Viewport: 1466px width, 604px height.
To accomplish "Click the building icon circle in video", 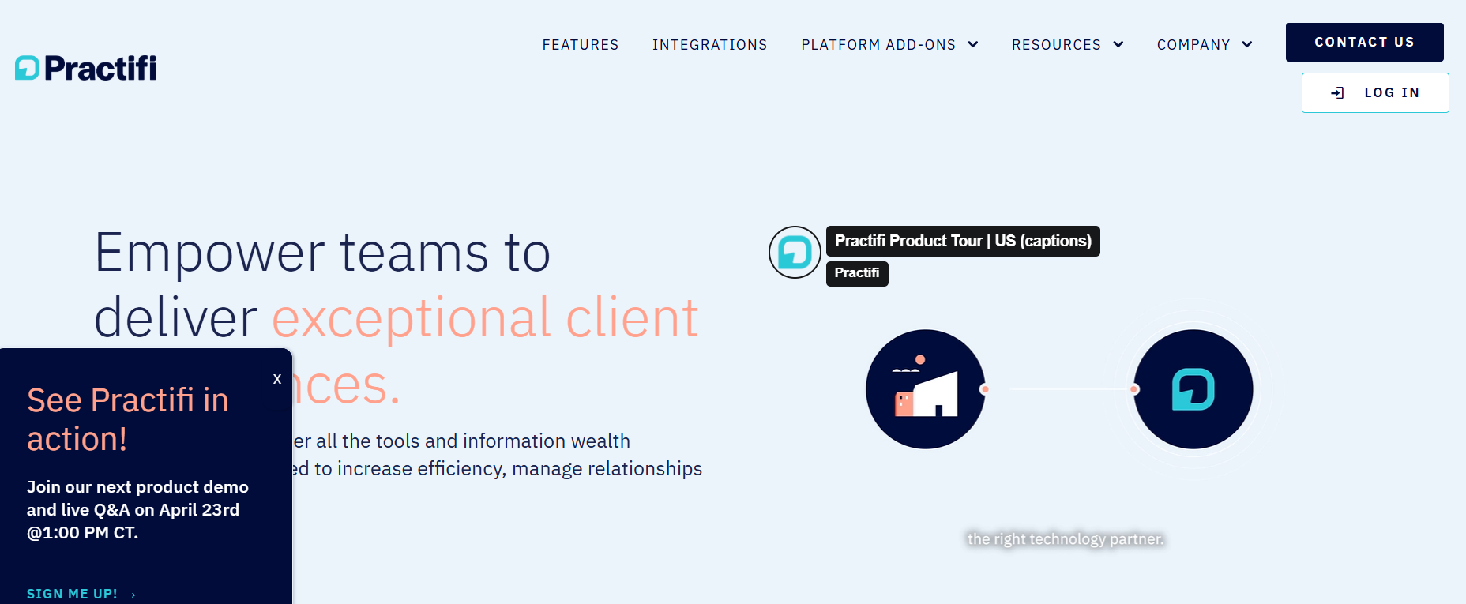I will tap(925, 389).
